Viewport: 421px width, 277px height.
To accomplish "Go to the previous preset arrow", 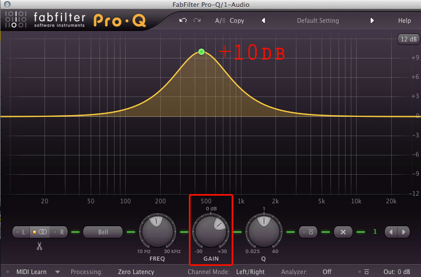I will click(x=263, y=20).
